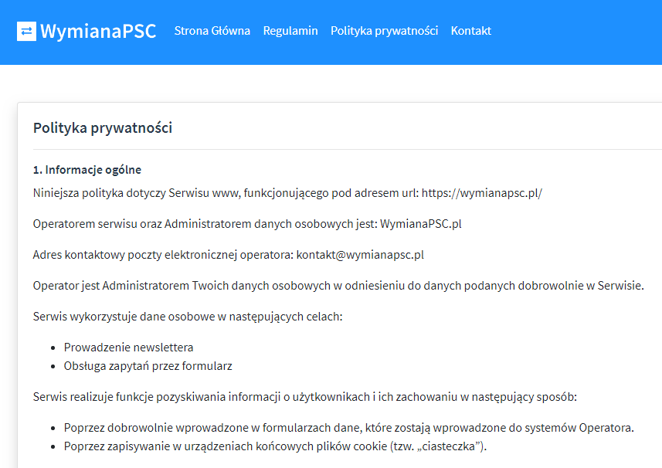Click the 'Serwis wykorzystuje dane osobowe' sentence

188,317
